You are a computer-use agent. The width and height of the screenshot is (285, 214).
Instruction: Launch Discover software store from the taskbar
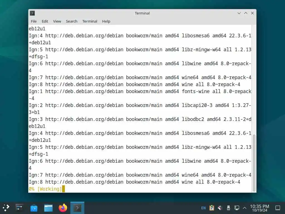click(34, 208)
